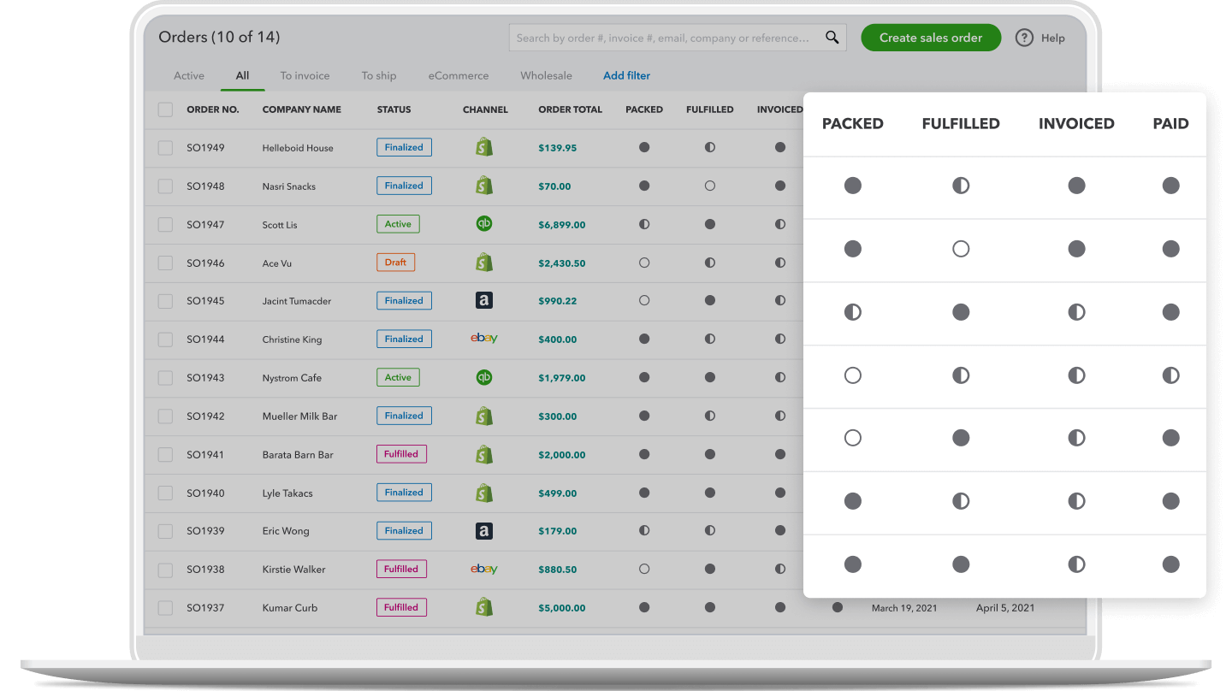
Task: Click the fulfilled half-circle for SO1944
Action: 710,339
